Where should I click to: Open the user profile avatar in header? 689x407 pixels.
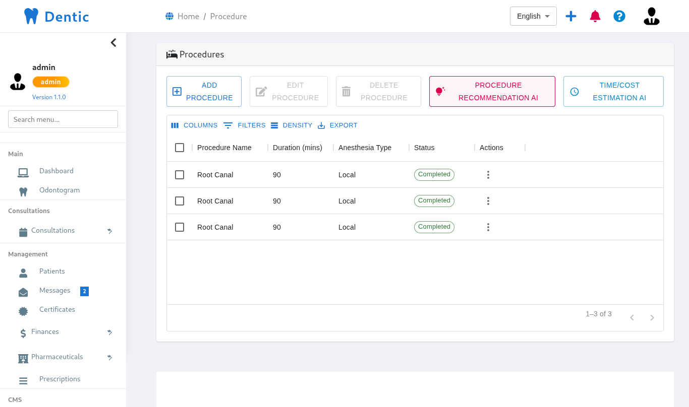[x=651, y=16]
